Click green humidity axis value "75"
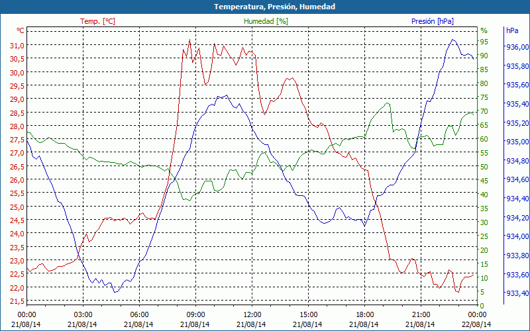 coord(484,97)
